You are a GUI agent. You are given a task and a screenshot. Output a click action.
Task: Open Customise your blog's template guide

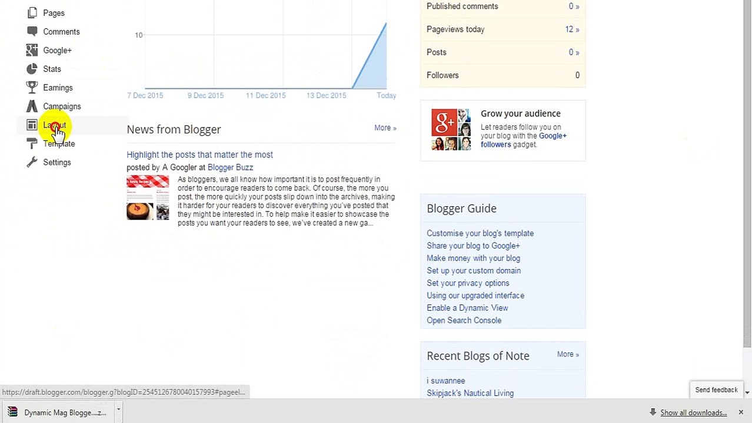tap(480, 233)
